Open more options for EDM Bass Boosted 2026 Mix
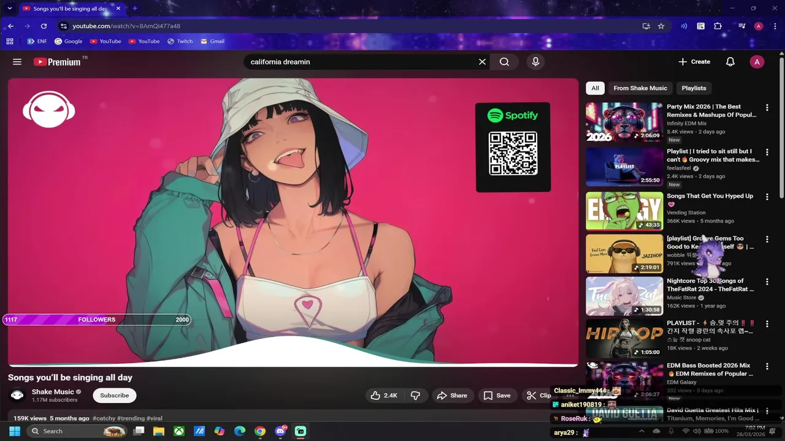Screen dimensions: 785x441 click(767, 366)
